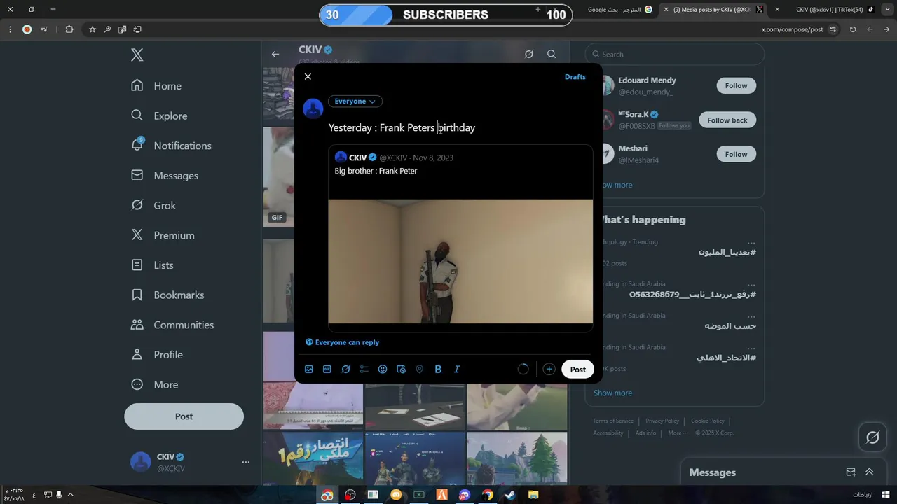Open Explore from the sidebar
This screenshot has width=897, height=504.
[x=159, y=115]
